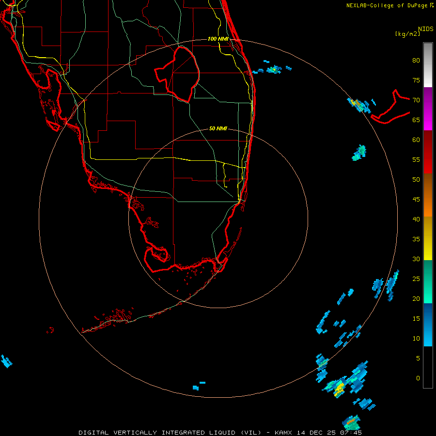The height and width of the screenshot is (436, 436).
Task: Select the 15 value on the color scale
Action: pyautogui.click(x=416, y=319)
